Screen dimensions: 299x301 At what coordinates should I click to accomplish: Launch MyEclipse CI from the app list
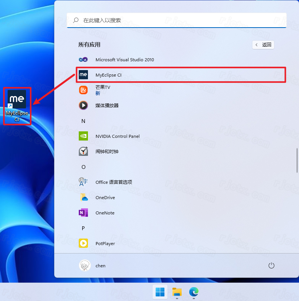[x=109, y=75]
